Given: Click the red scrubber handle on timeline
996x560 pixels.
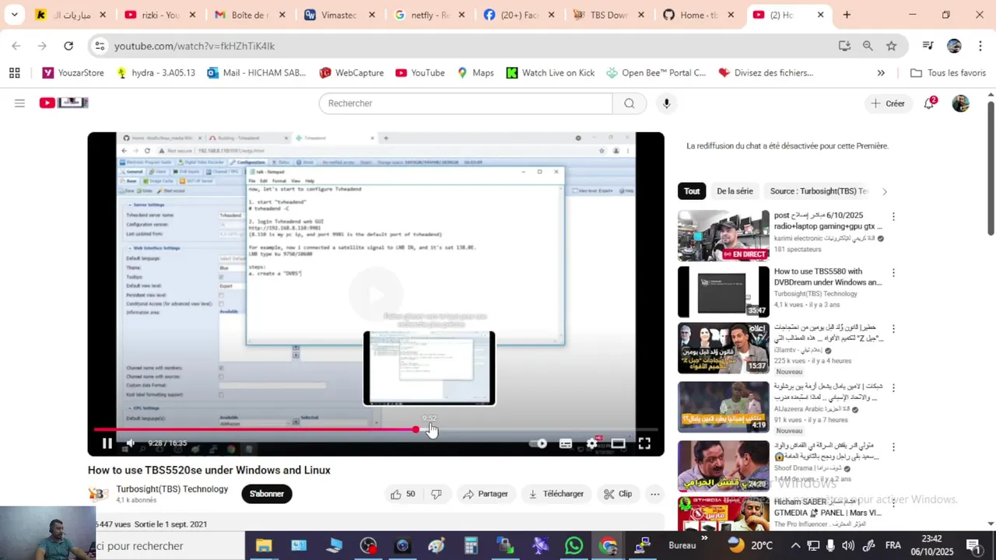Looking at the screenshot, I should [x=416, y=429].
